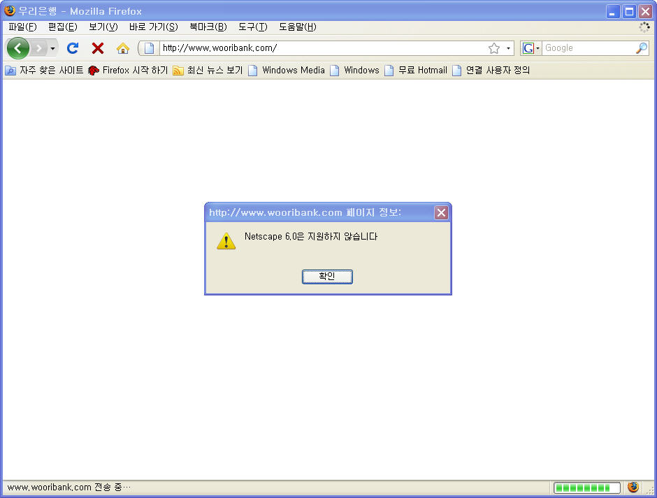This screenshot has width=657, height=498.
Task: Open the 바로 가기(S) menu
Action: point(153,27)
